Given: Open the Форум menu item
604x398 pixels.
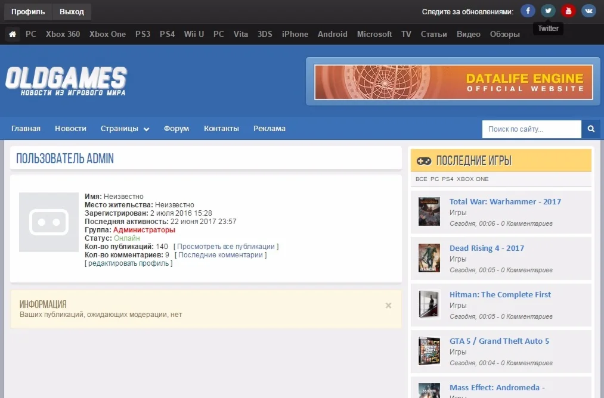Looking at the screenshot, I should coord(176,129).
